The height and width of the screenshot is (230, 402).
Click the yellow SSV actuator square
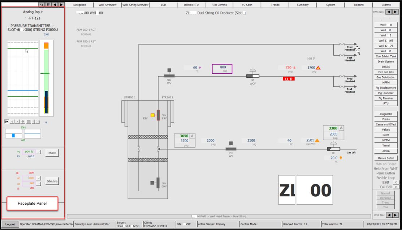[x=152, y=115]
